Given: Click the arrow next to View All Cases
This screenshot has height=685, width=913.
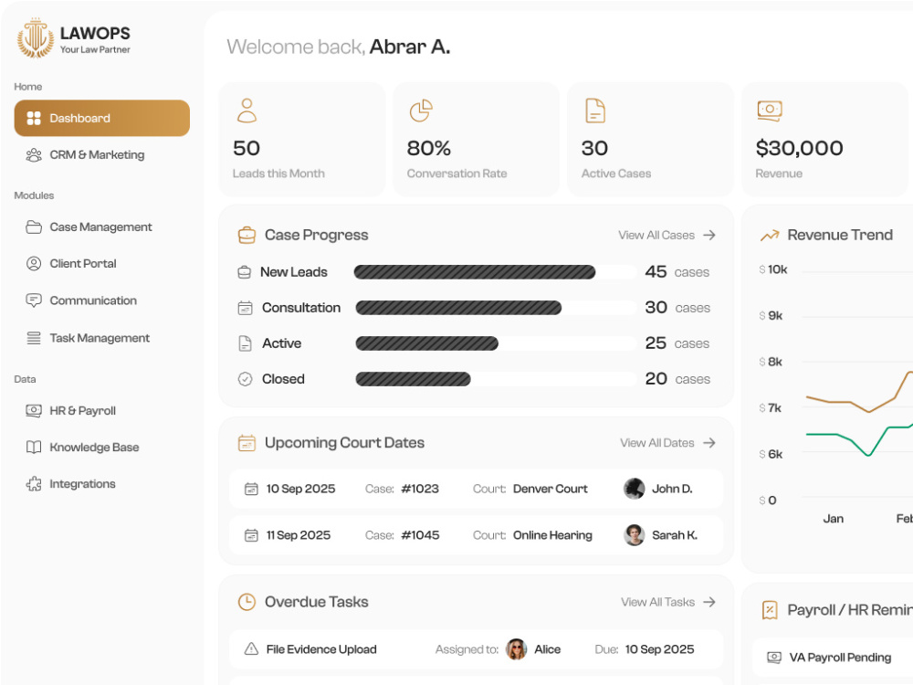Looking at the screenshot, I should (709, 236).
